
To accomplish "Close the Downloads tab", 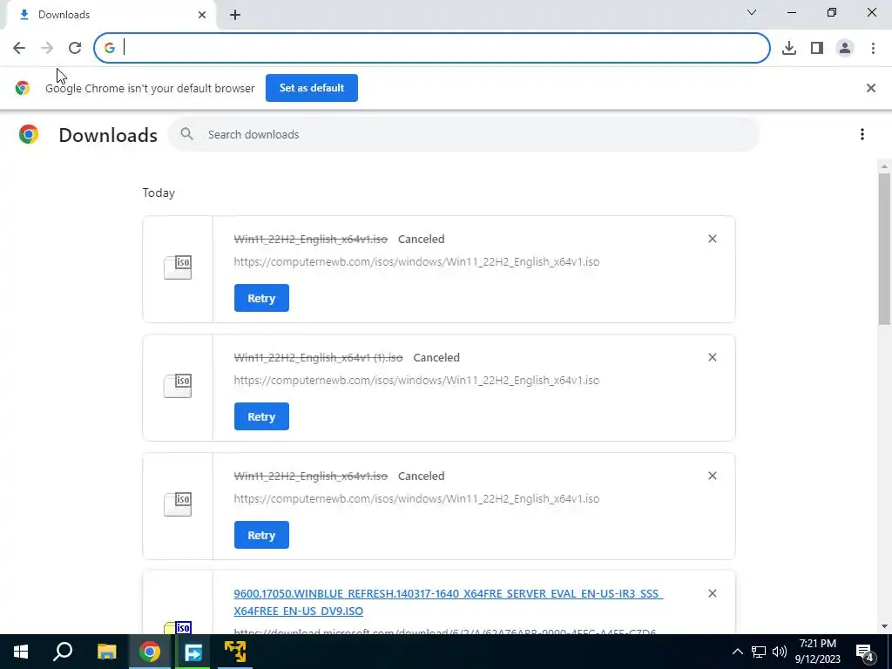I will (202, 15).
